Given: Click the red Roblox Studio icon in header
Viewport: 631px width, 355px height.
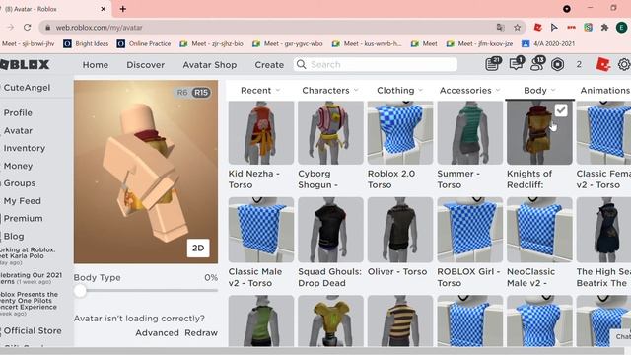Looking at the screenshot, I should tap(602, 64).
